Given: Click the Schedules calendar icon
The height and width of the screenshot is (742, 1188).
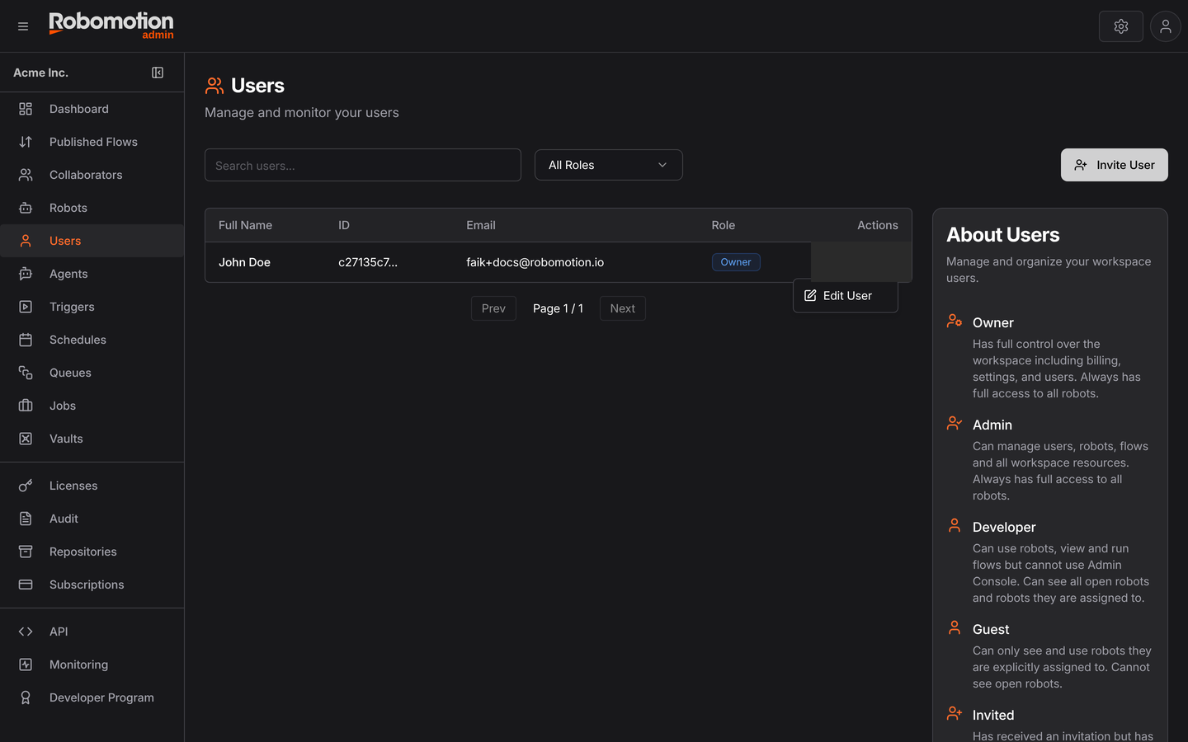Looking at the screenshot, I should click(26, 340).
